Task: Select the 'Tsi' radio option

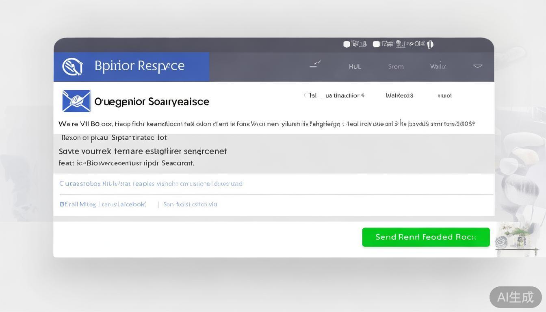Action: click(306, 95)
